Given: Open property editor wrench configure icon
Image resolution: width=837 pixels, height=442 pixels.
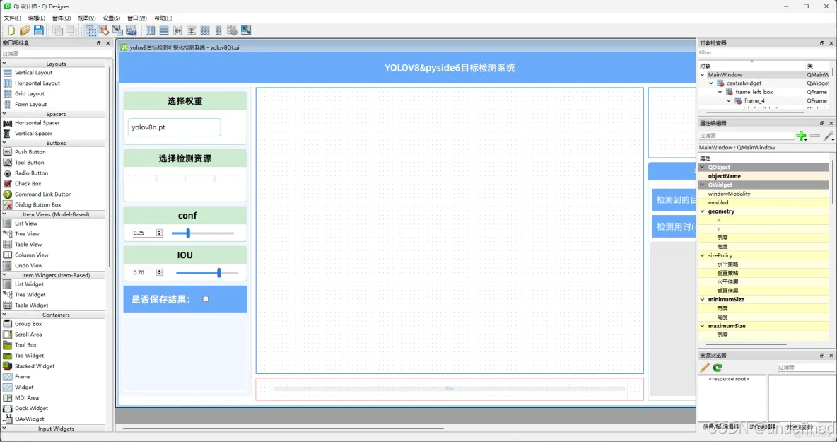Looking at the screenshot, I should [829, 136].
